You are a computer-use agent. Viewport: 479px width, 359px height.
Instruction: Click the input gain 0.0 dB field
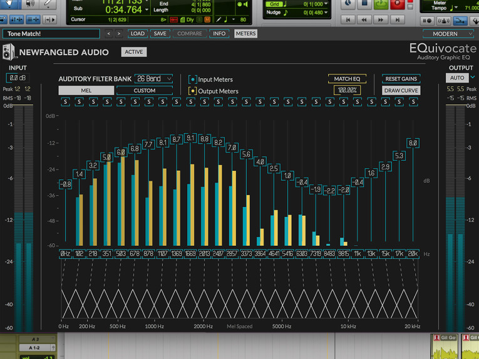pyautogui.click(x=18, y=78)
